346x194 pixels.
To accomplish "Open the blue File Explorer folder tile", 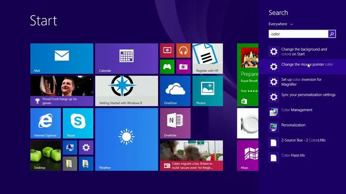I will tap(86, 164).
